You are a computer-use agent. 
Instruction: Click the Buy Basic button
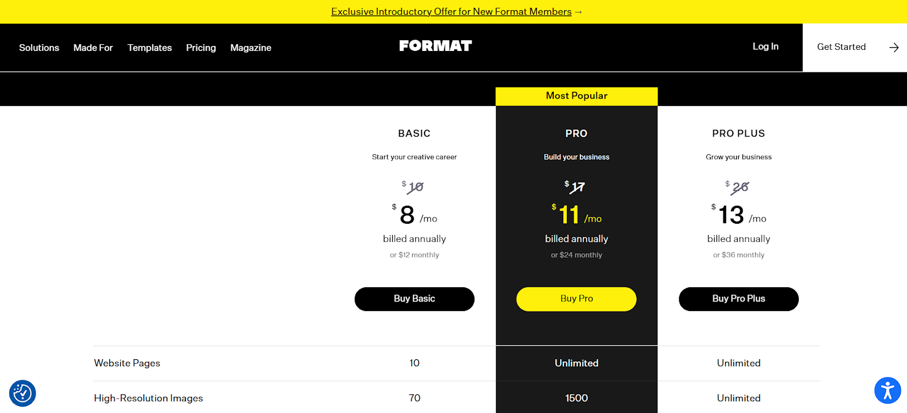(x=414, y=299)
